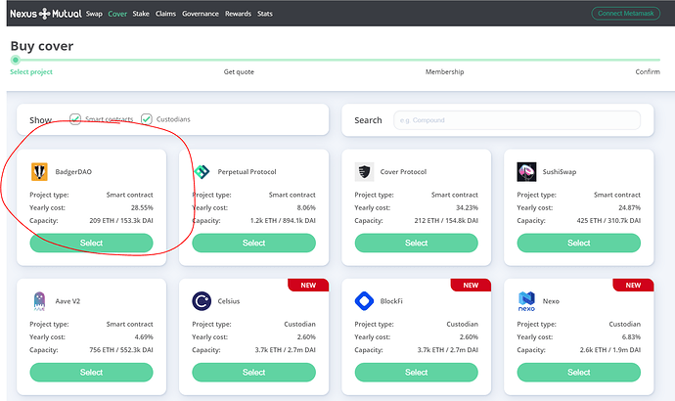Image resolution: width=675 pixels, height=401 pixels.
Task: Click the BadgerDAO badger icon
Action: (39, 172)
